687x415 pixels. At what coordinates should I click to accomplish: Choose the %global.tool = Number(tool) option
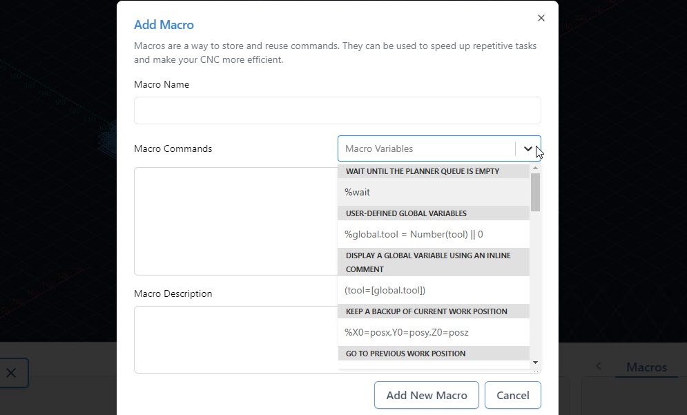click(434, 234)
